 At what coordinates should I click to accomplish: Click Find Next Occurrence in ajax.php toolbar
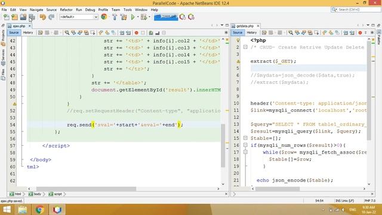point(80,33)
